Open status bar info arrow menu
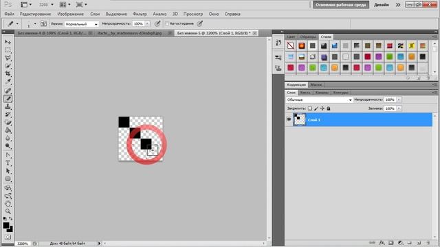 [99, 244]
